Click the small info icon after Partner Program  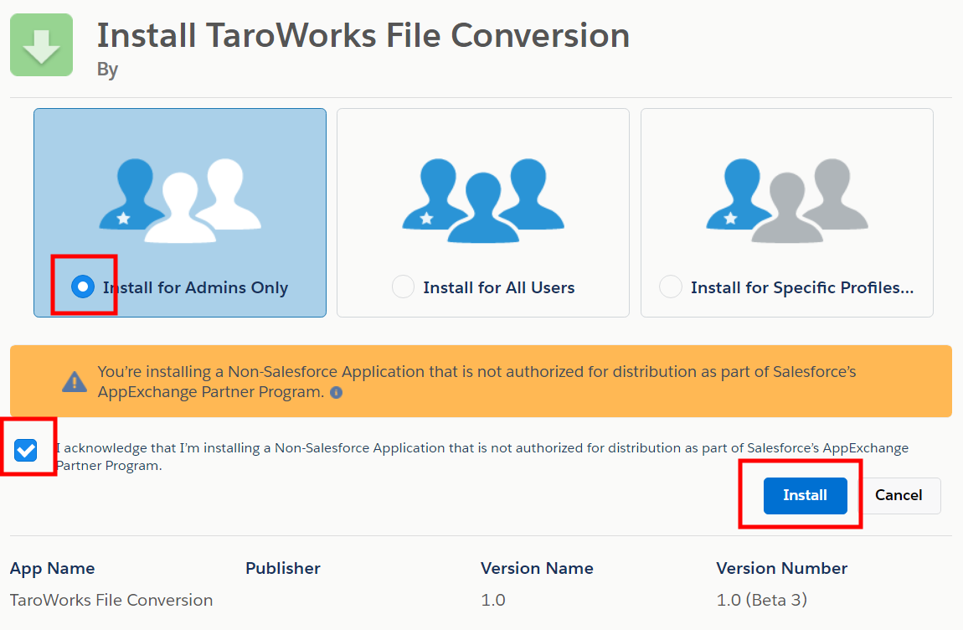tap(336, 392)
